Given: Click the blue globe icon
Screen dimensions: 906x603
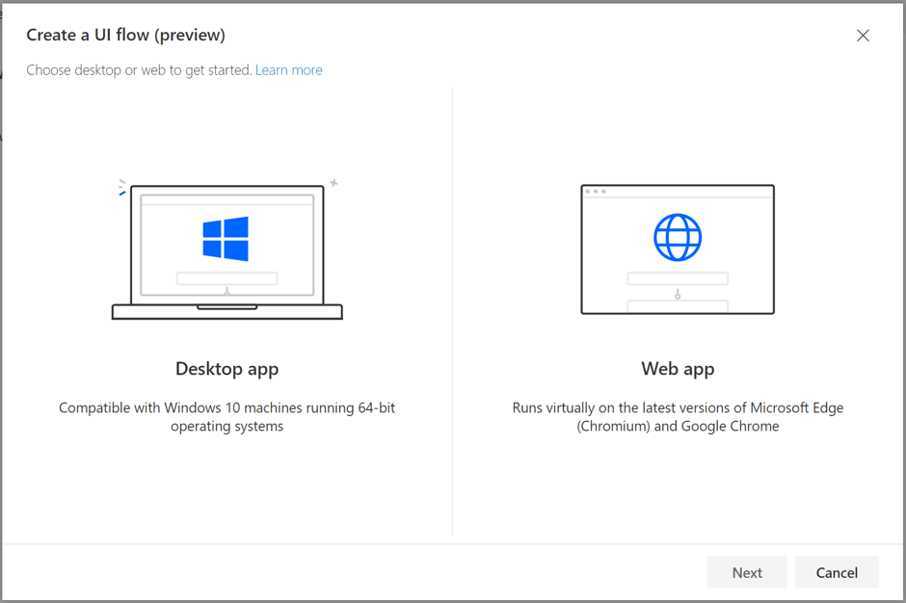Looking at the screenshot, I should (678, 237).
